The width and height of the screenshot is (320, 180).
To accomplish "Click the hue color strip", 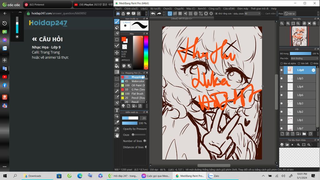I will [x=146, y=52].
